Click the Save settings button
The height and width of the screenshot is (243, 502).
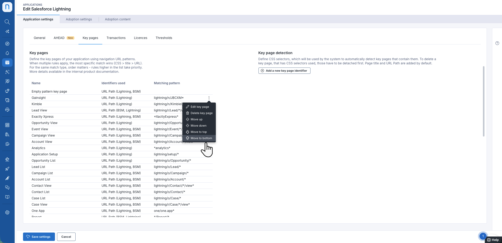[x=39, y=237]
